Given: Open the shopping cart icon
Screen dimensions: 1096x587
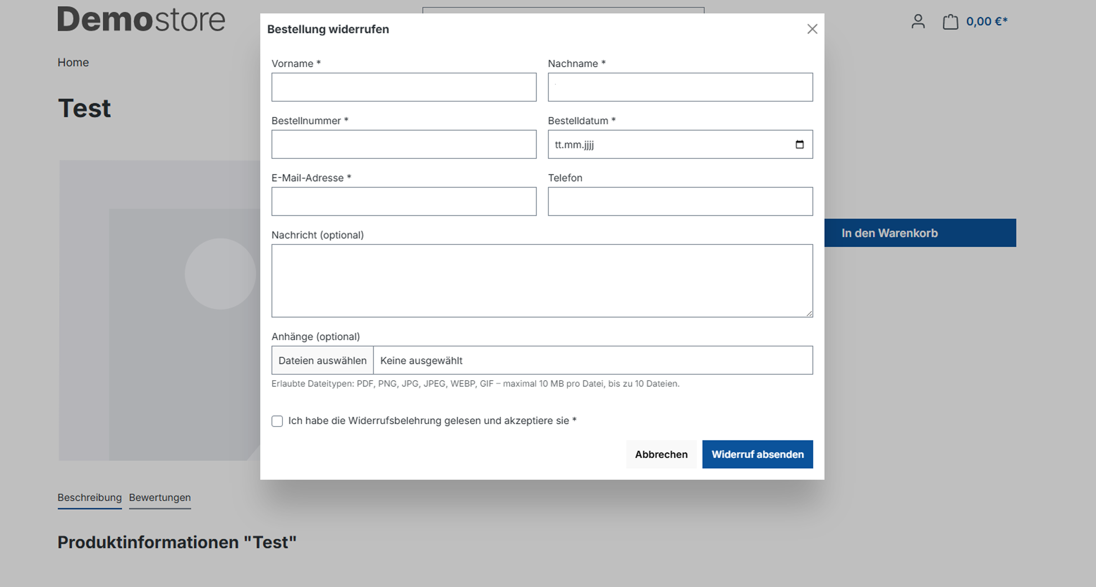Looking at the screenshot, I should pos(950,22).
